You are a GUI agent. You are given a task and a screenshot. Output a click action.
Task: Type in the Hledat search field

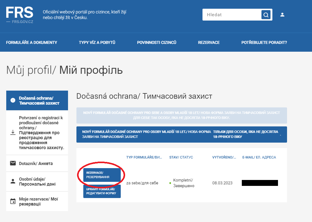click(232, 15)
